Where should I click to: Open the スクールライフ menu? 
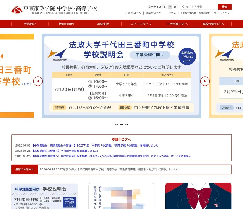tap(140, 24)
